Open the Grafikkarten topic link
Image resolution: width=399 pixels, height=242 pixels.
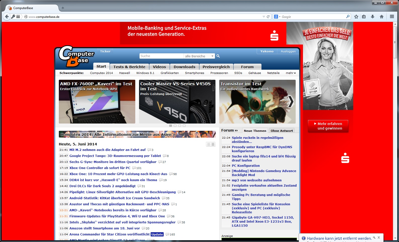(170, 73)
